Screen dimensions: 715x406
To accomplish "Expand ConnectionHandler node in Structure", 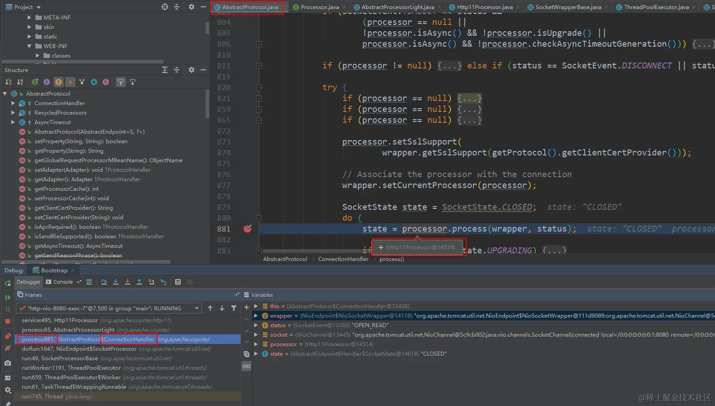I will click(13, 103).
